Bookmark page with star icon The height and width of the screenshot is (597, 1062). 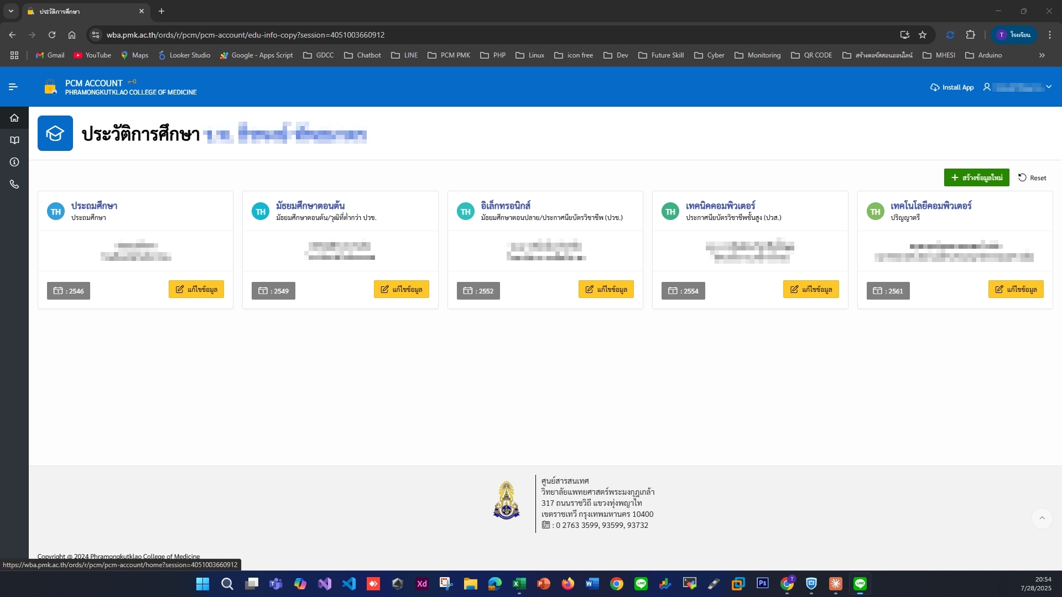[x=923, y=35]
